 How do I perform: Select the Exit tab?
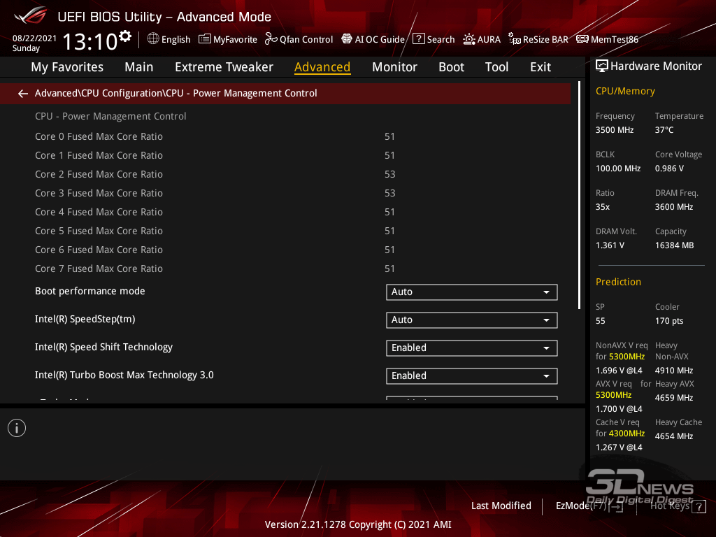(x=540, y=67)
